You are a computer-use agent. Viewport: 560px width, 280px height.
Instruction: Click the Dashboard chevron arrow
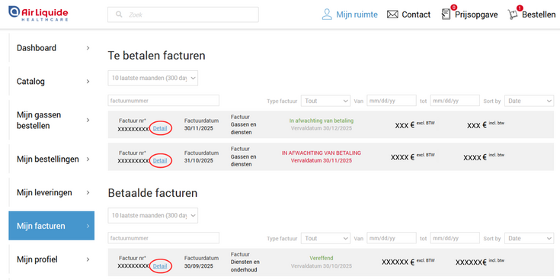pos(88,48)
